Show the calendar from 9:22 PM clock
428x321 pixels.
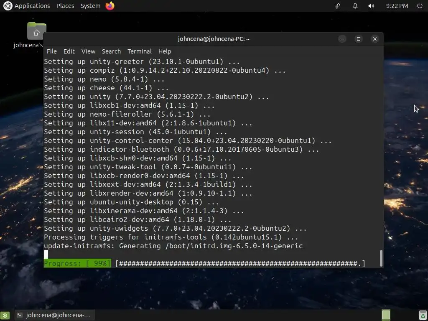(x=397, y=6)
